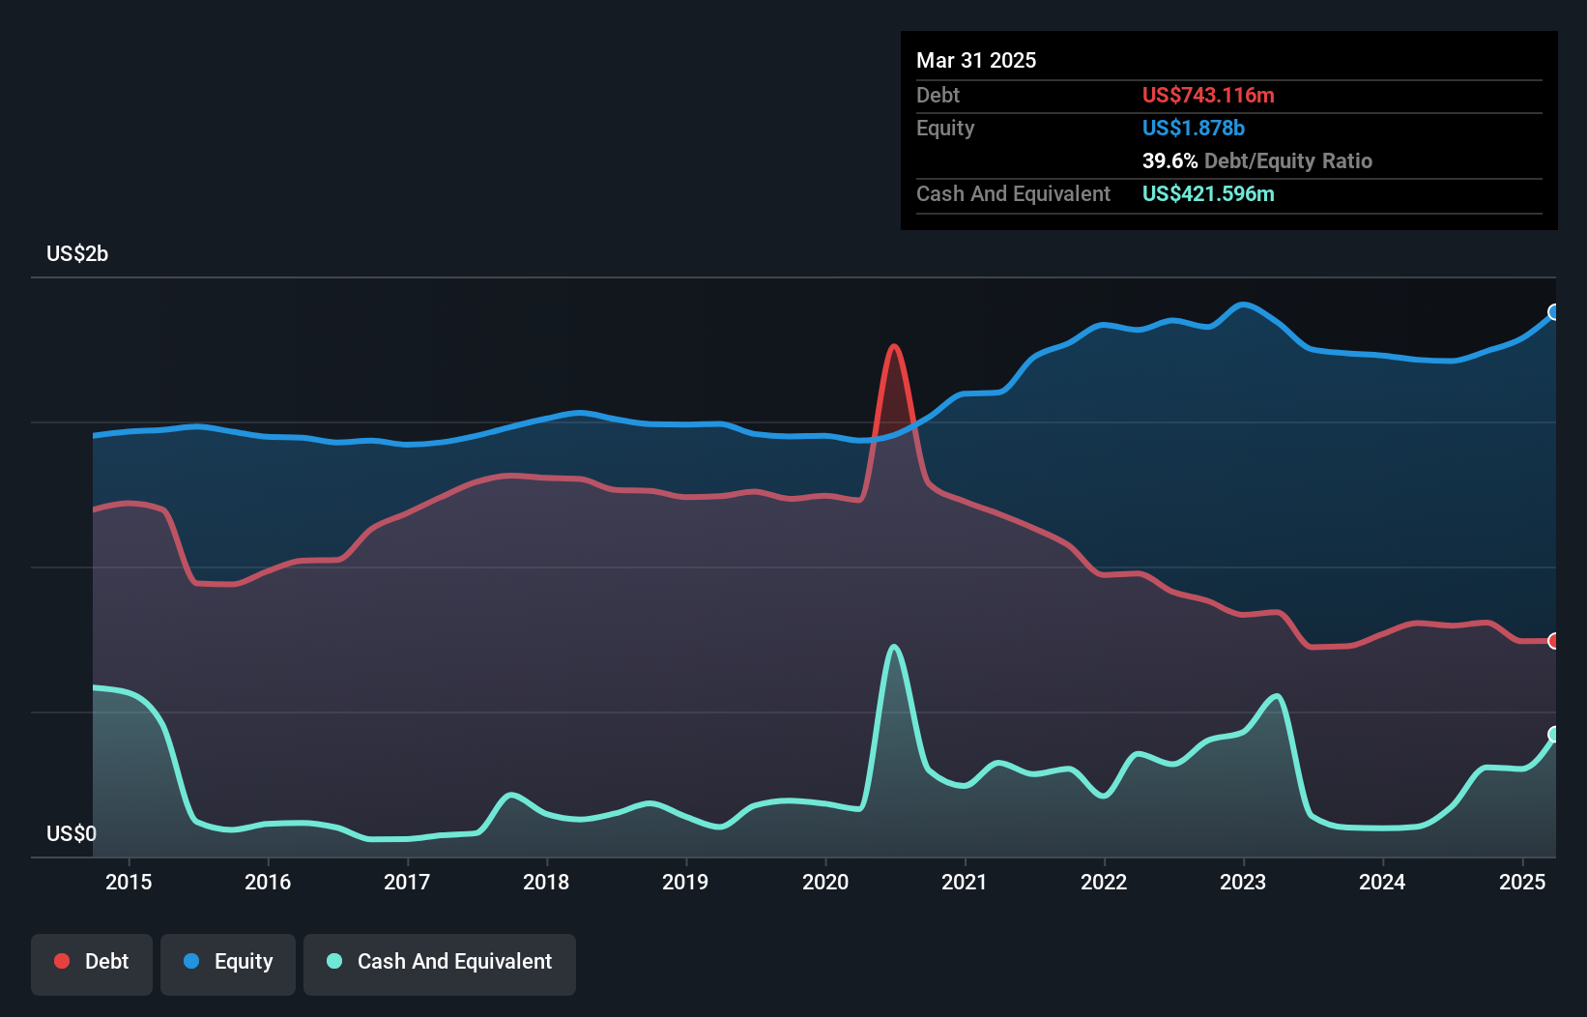Click the US$2b y-axis label
1587x1017 pixels.
77,254
